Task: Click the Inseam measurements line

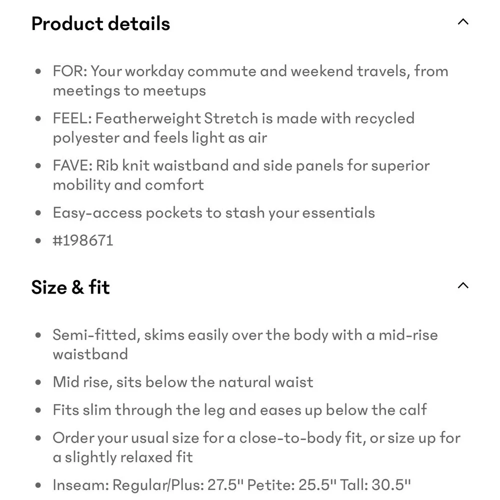Action: [232, 485]
